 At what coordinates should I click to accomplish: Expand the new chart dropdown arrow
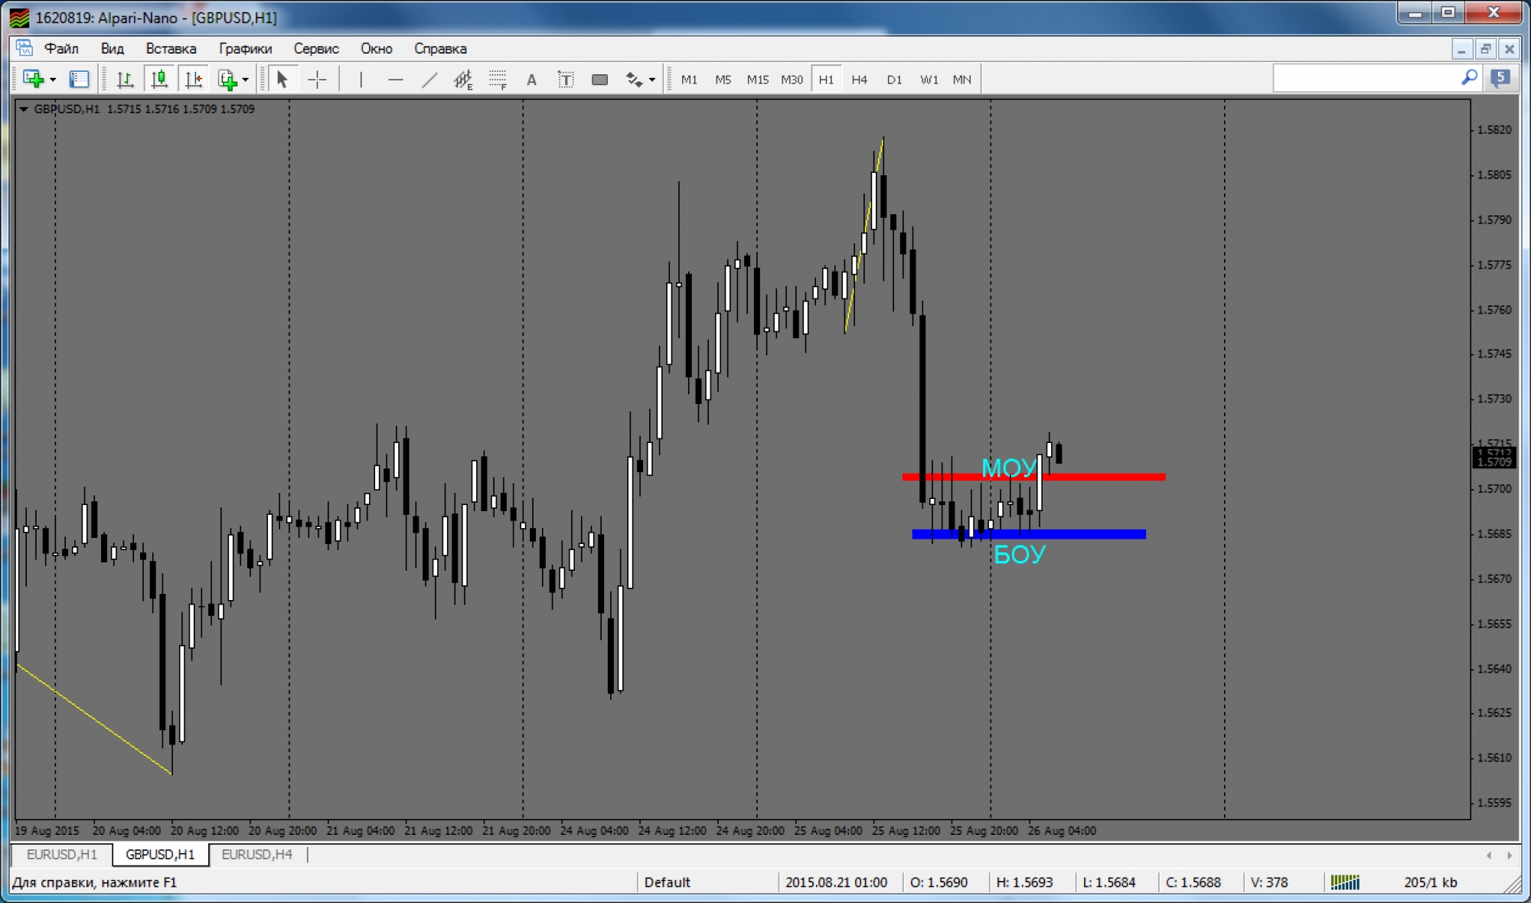tap(53, 80)
